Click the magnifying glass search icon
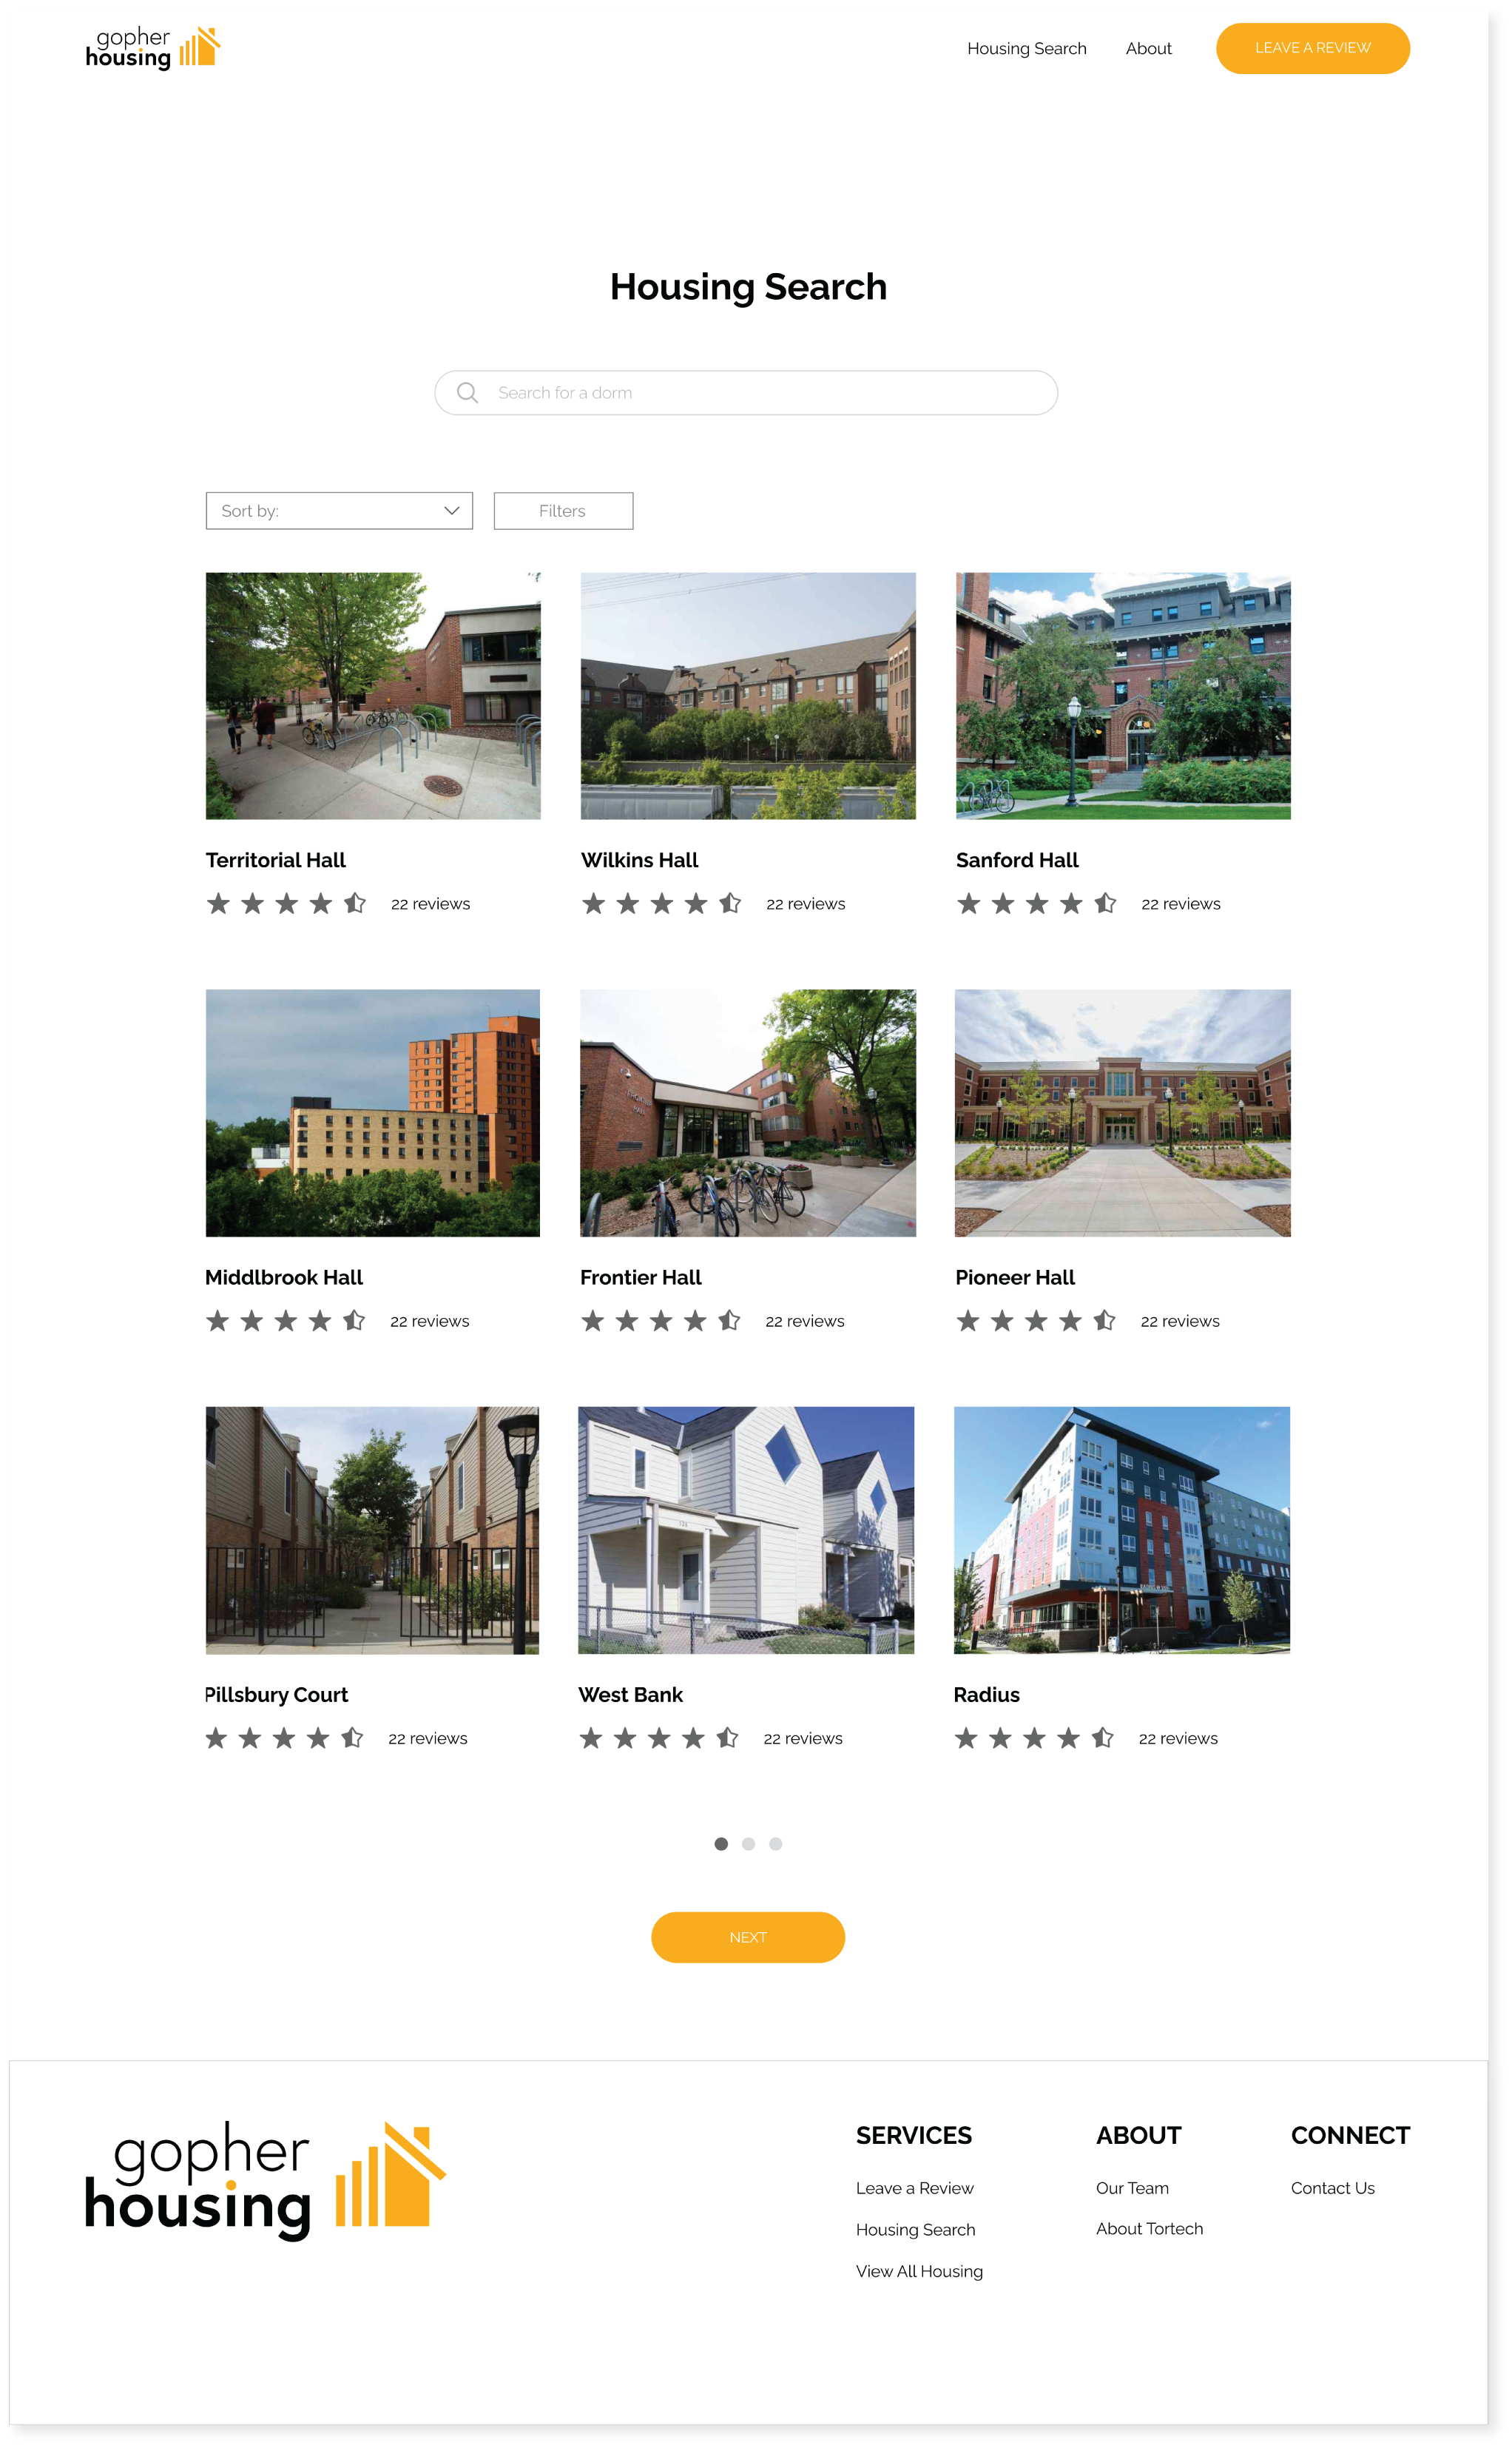The height and width of the screenshot is (2448, 1512). click(x=467, y=393)
